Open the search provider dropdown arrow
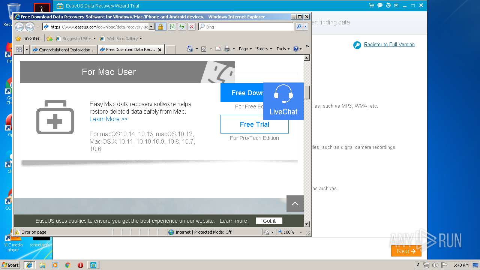Image resolution: width=480 pixels, height=270 pixels. [306, 27]
